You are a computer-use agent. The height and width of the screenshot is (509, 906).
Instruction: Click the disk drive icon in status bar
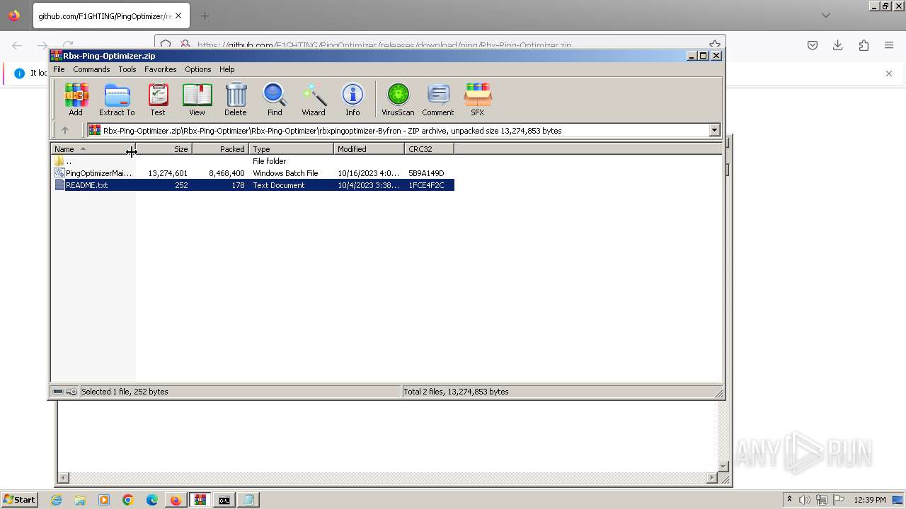[x=58, y=392]
